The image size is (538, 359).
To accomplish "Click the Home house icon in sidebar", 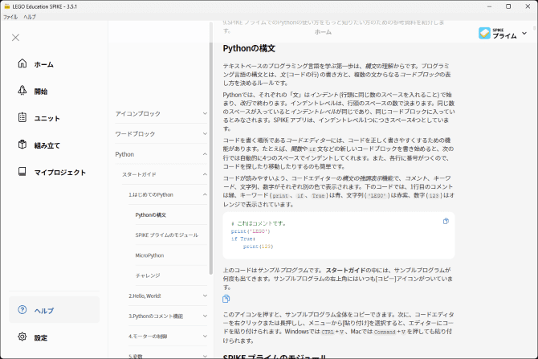I will (x=22, y=64).
